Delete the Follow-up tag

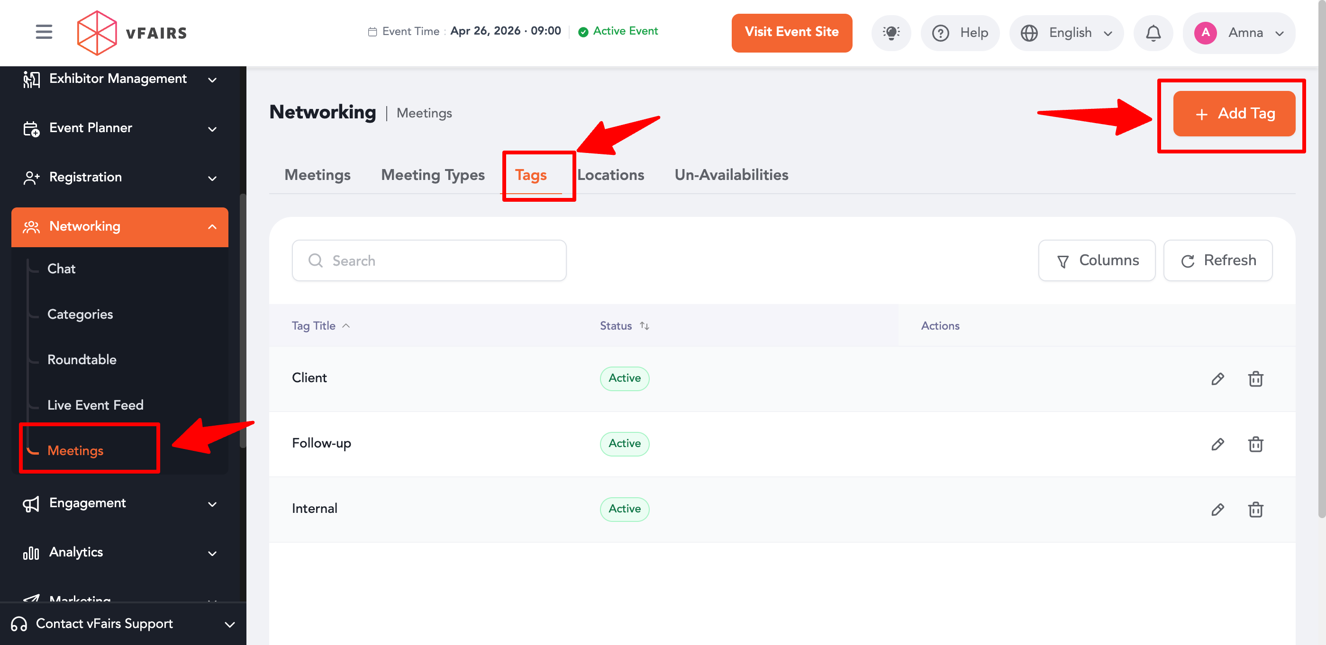[x=1255, y=444]
